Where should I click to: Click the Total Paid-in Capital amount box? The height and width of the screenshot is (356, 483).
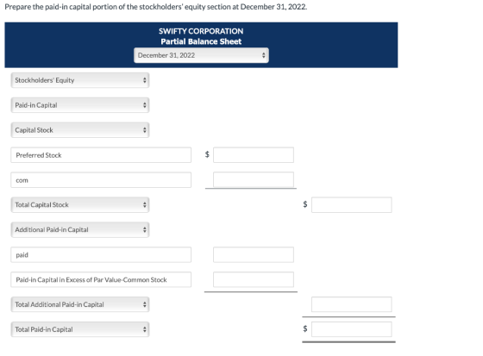click(352, 330)
